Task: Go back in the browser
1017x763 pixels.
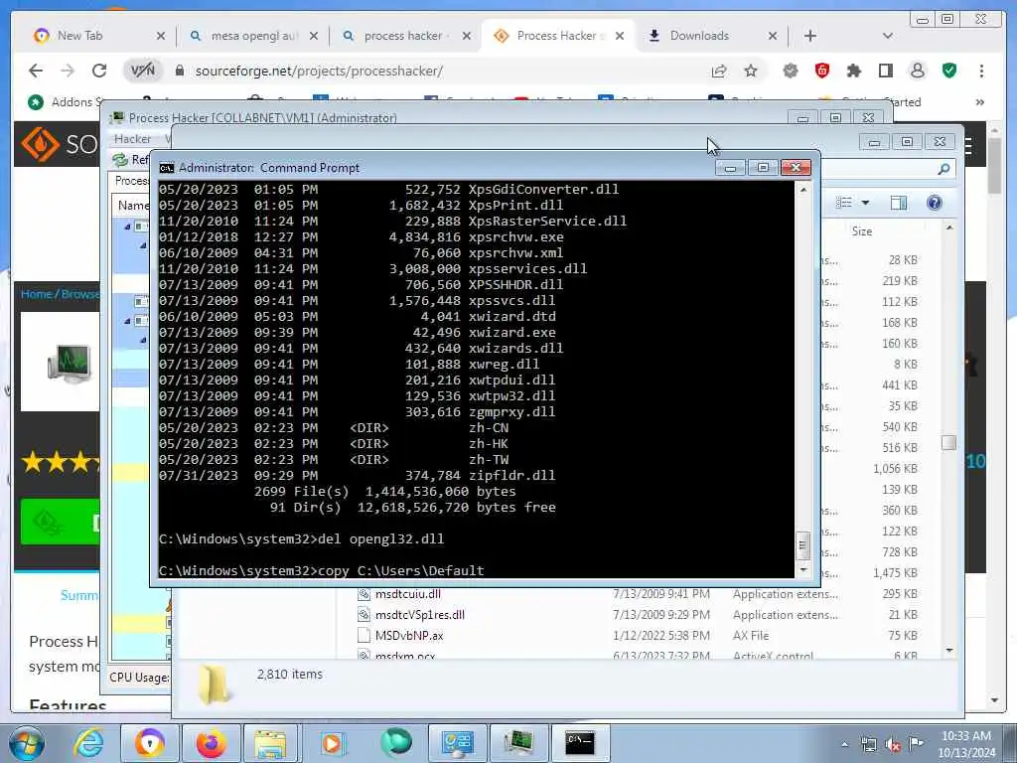Action: (x=36, y=71)
